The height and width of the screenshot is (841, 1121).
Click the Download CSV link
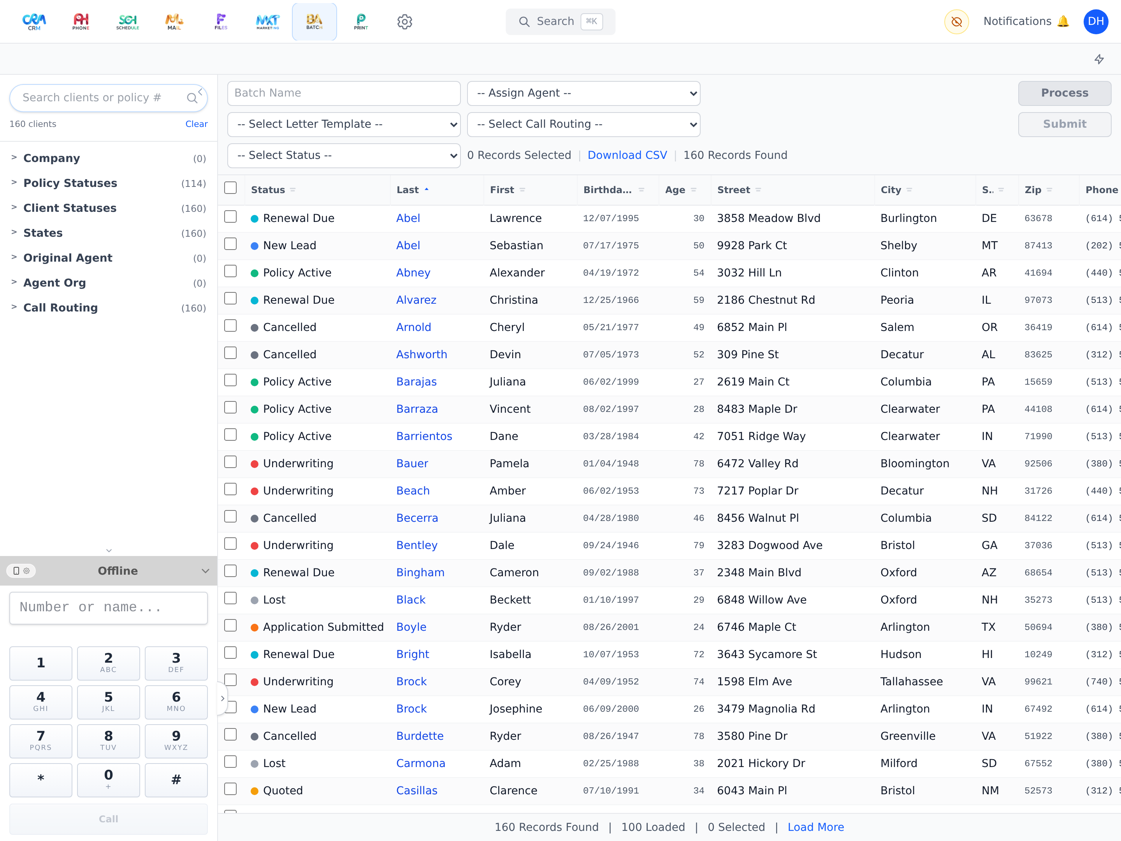[627, 155]
